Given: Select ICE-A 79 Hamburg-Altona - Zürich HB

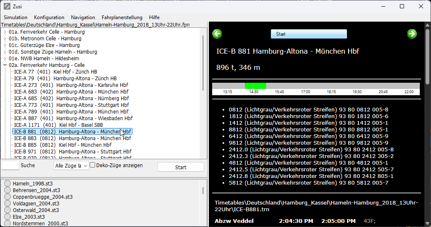Looking at the screenshot, I should [66, 79].
